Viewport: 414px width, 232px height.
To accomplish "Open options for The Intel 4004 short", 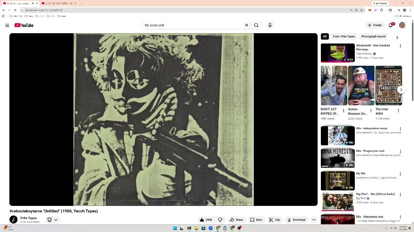I will click(x=398, y=111).
